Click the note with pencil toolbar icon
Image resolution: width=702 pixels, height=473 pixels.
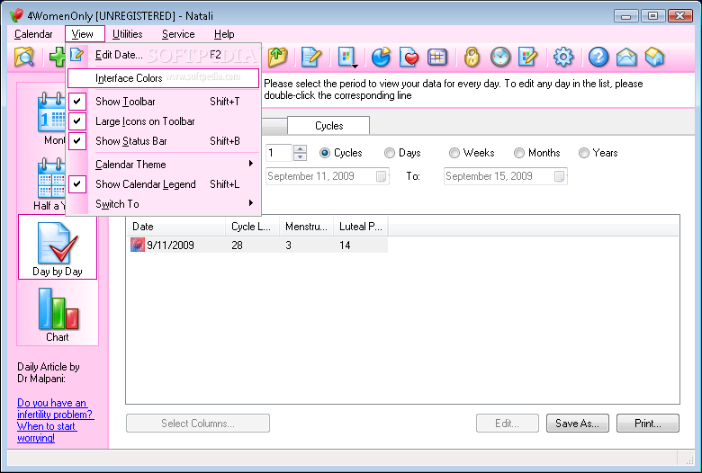(311, 57)
